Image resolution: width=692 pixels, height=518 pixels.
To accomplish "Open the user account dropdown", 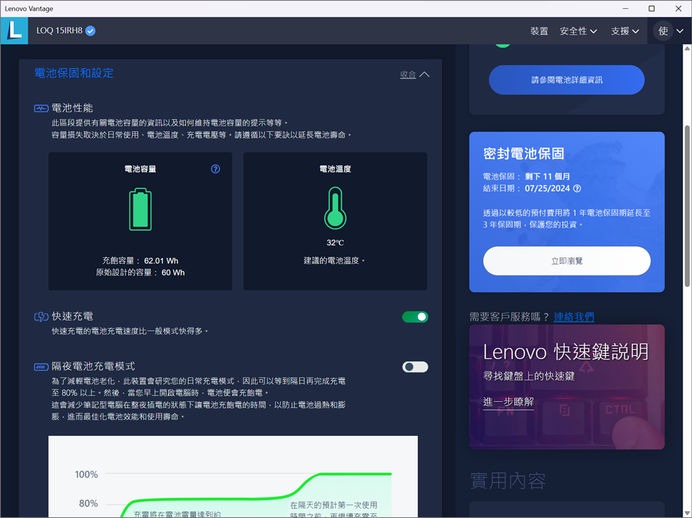I will click(x=670, y=31).
